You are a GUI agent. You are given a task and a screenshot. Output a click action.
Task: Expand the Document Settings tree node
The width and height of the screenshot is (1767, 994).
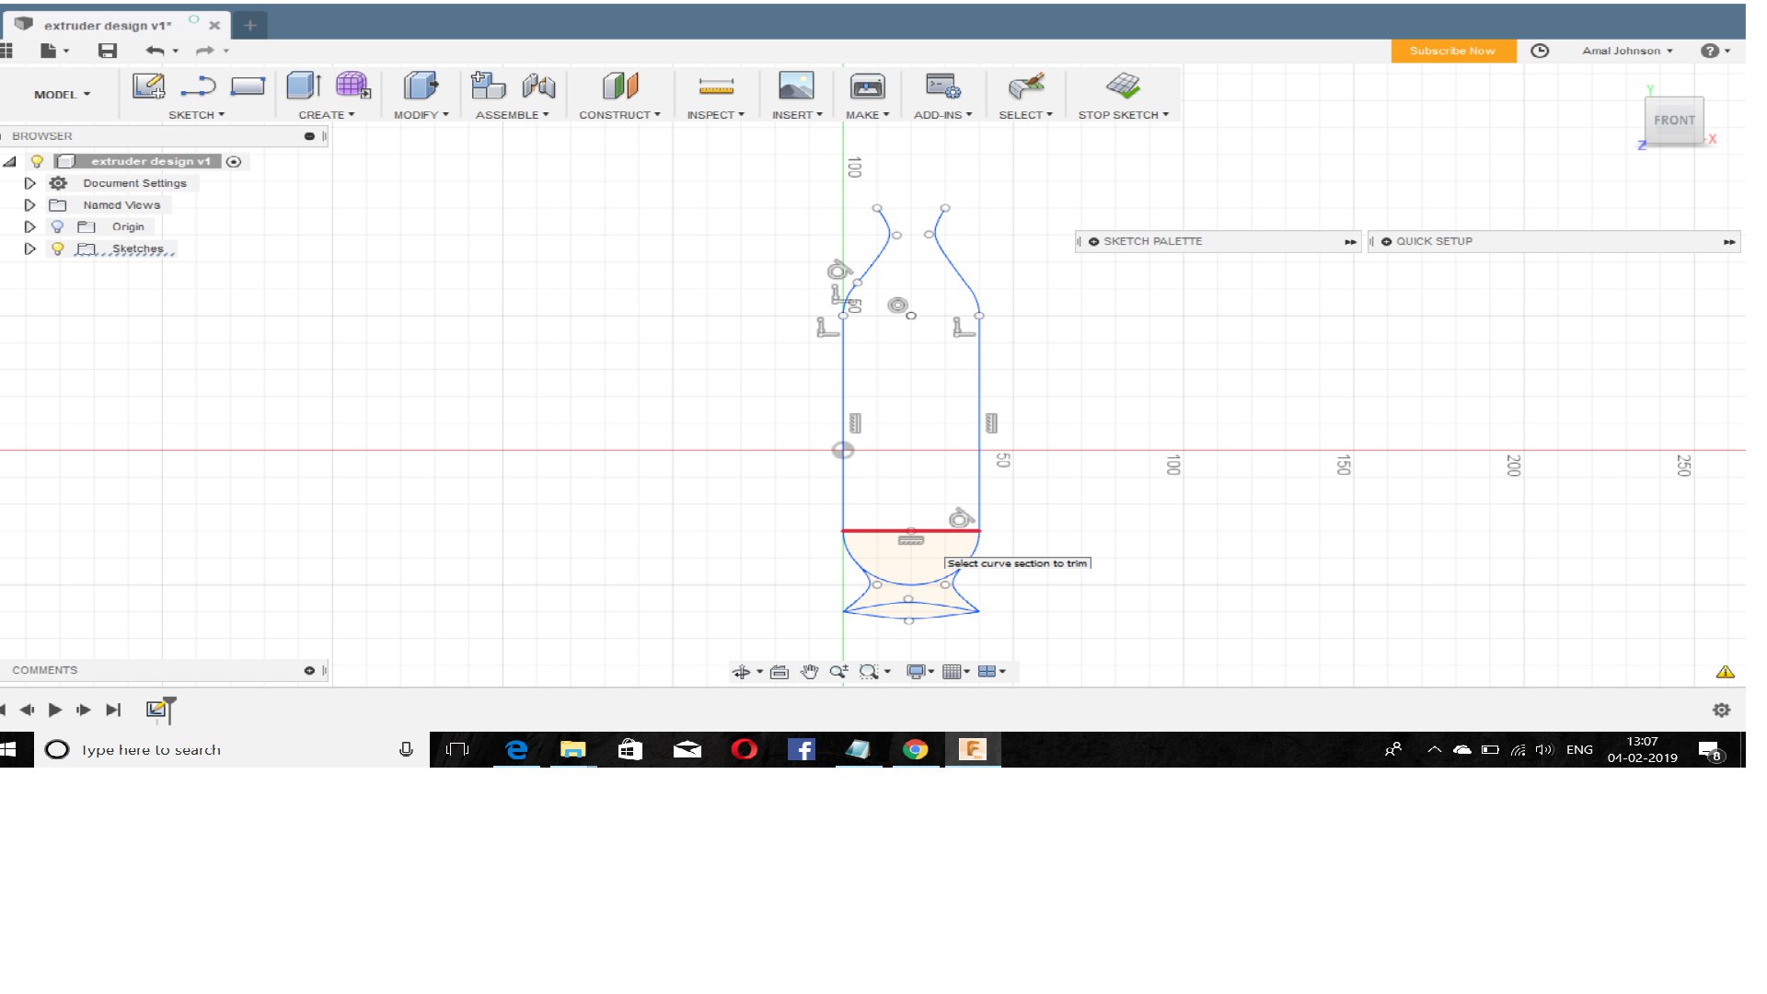(x=29, y=183)
